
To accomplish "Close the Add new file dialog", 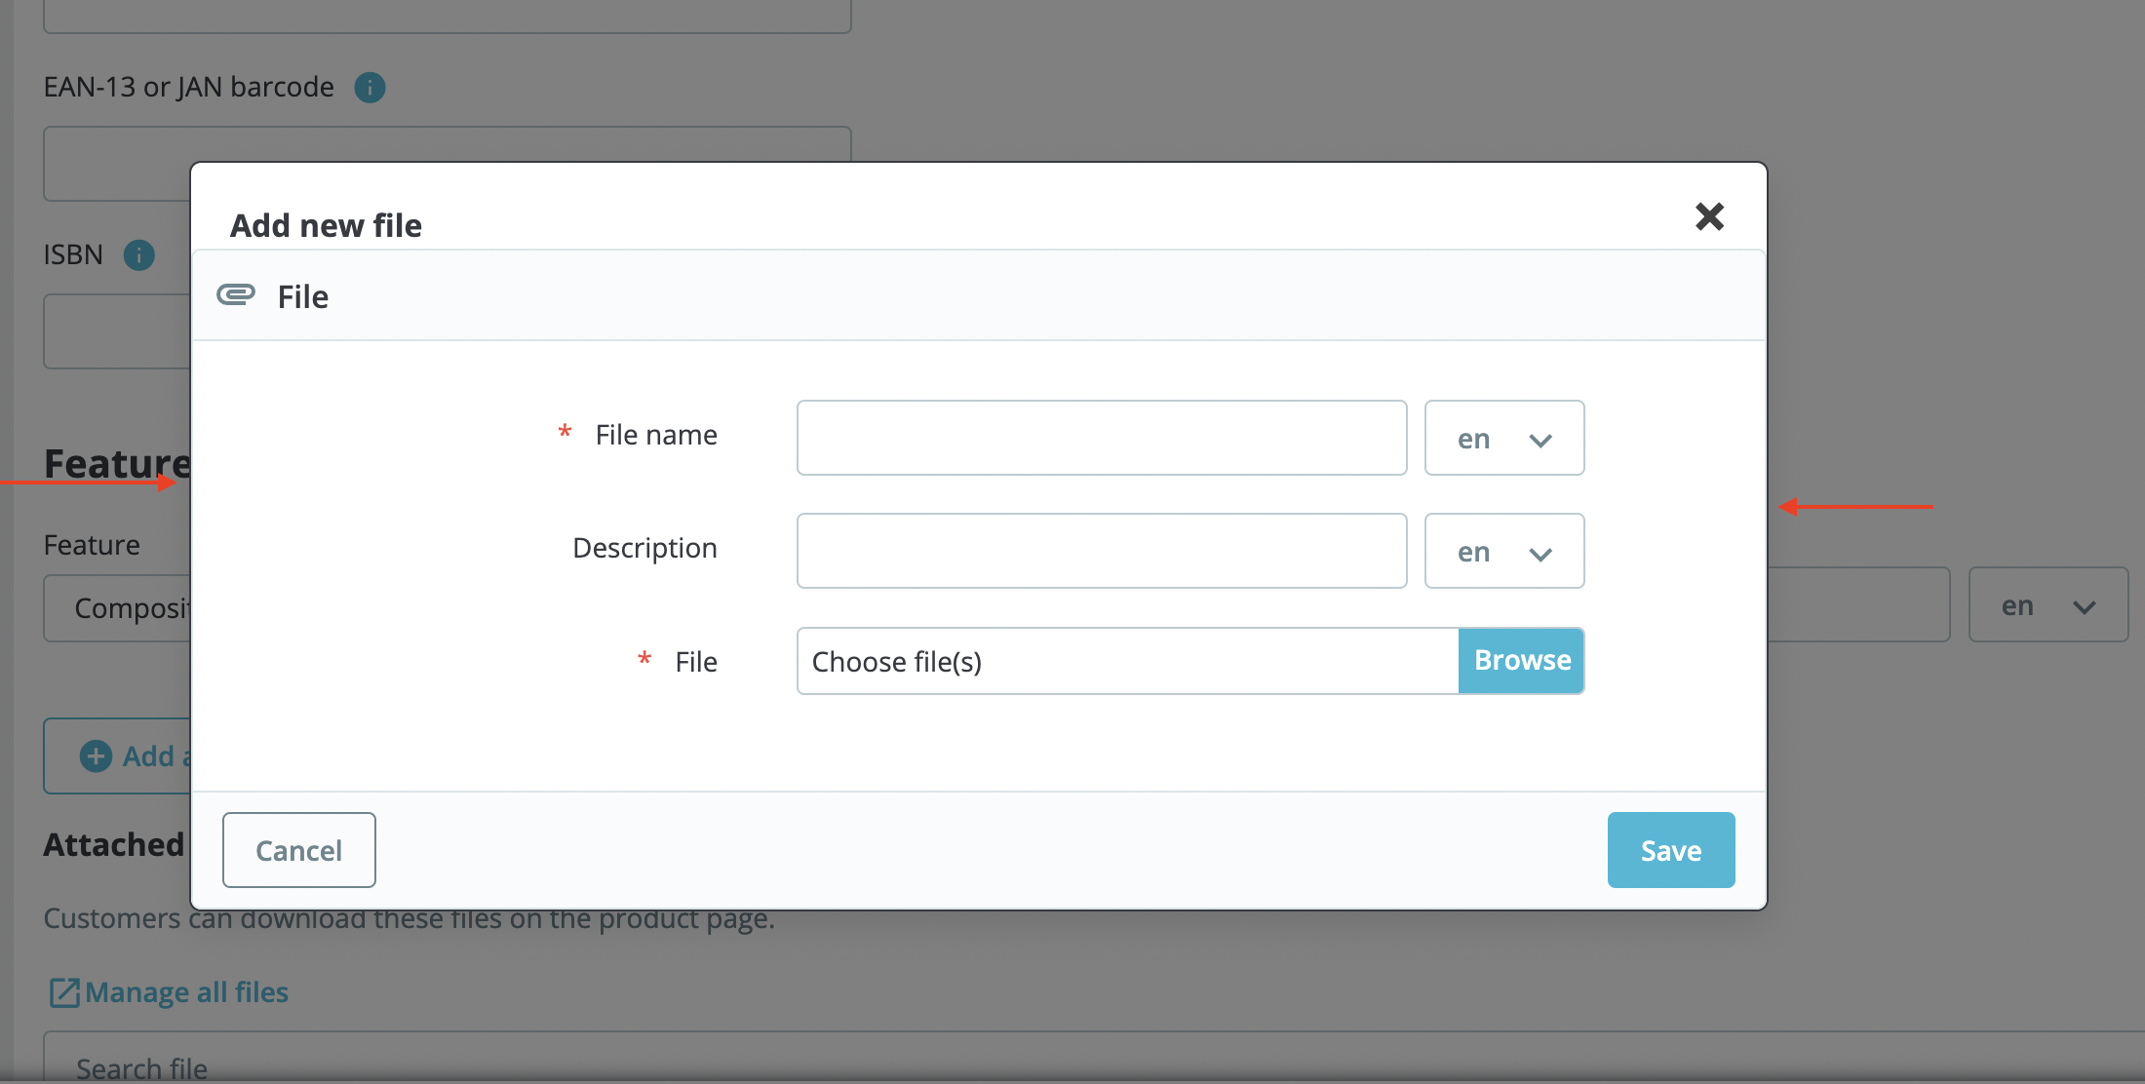I will (1709, 216).
